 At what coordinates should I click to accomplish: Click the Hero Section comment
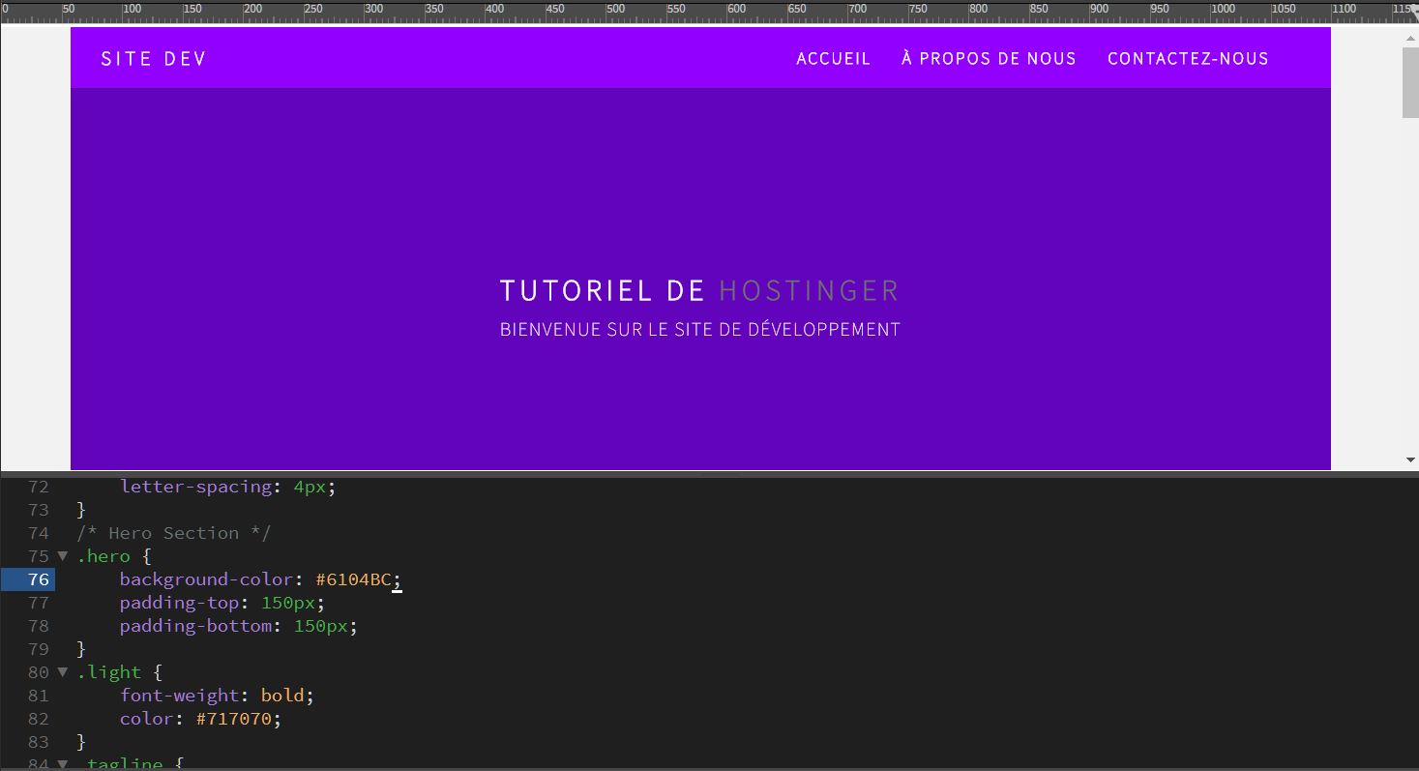(174, 533)
